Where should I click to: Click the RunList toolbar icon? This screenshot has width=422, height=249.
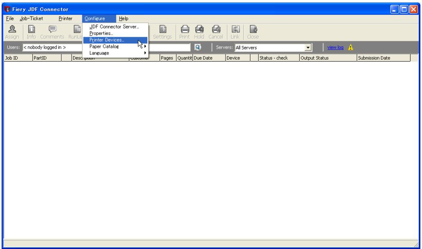pyautogui.click(x=76, y=32)
